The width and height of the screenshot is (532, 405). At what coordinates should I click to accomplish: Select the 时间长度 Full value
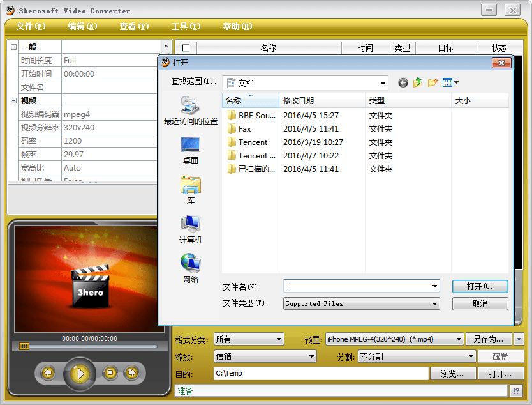tap(108, 61)
